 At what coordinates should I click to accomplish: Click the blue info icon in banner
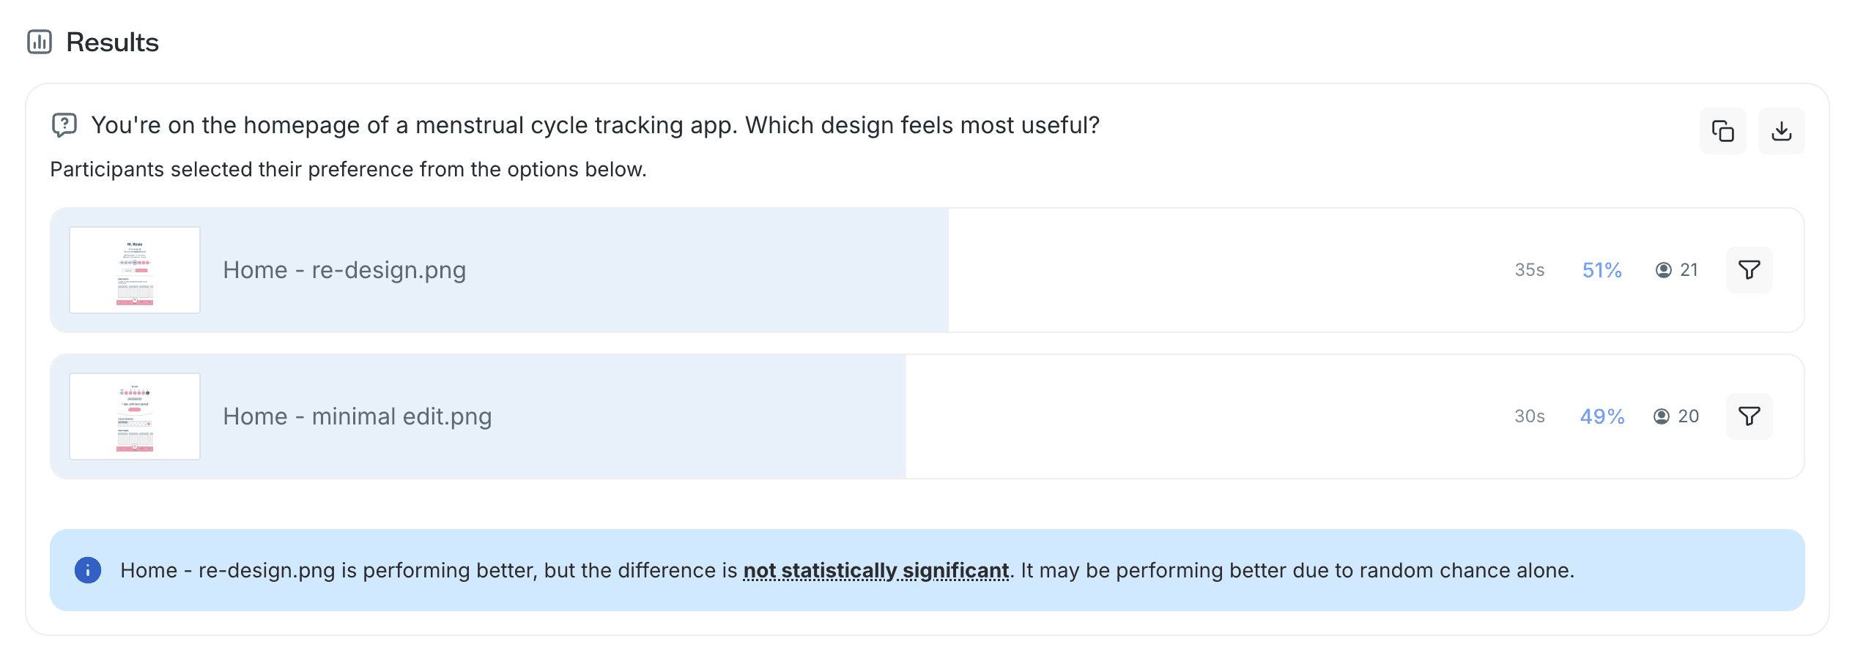tap(88, 570)
